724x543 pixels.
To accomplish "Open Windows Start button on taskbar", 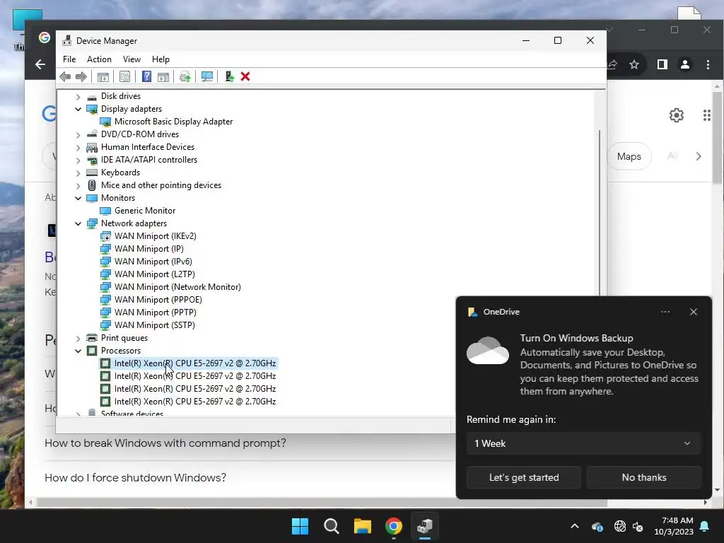I will 300,526.
